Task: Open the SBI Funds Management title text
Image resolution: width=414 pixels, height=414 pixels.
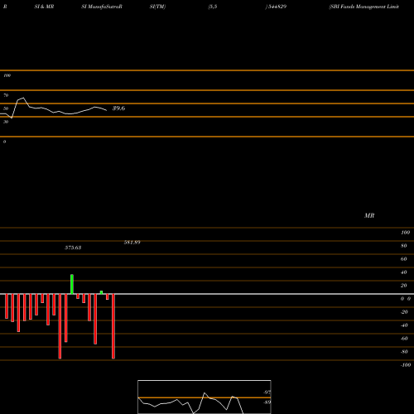Action: (x=364, y=7)
